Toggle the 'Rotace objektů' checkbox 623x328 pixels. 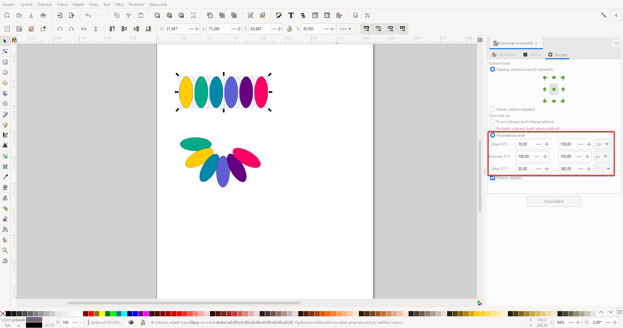click(x=493, y=178)
